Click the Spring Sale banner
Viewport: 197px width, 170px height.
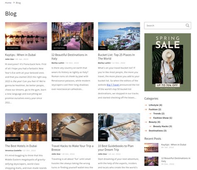click(167, 62)
